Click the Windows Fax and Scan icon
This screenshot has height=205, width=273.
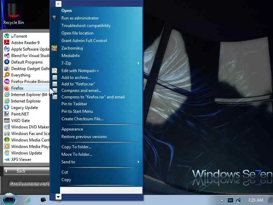click(7, 133)
